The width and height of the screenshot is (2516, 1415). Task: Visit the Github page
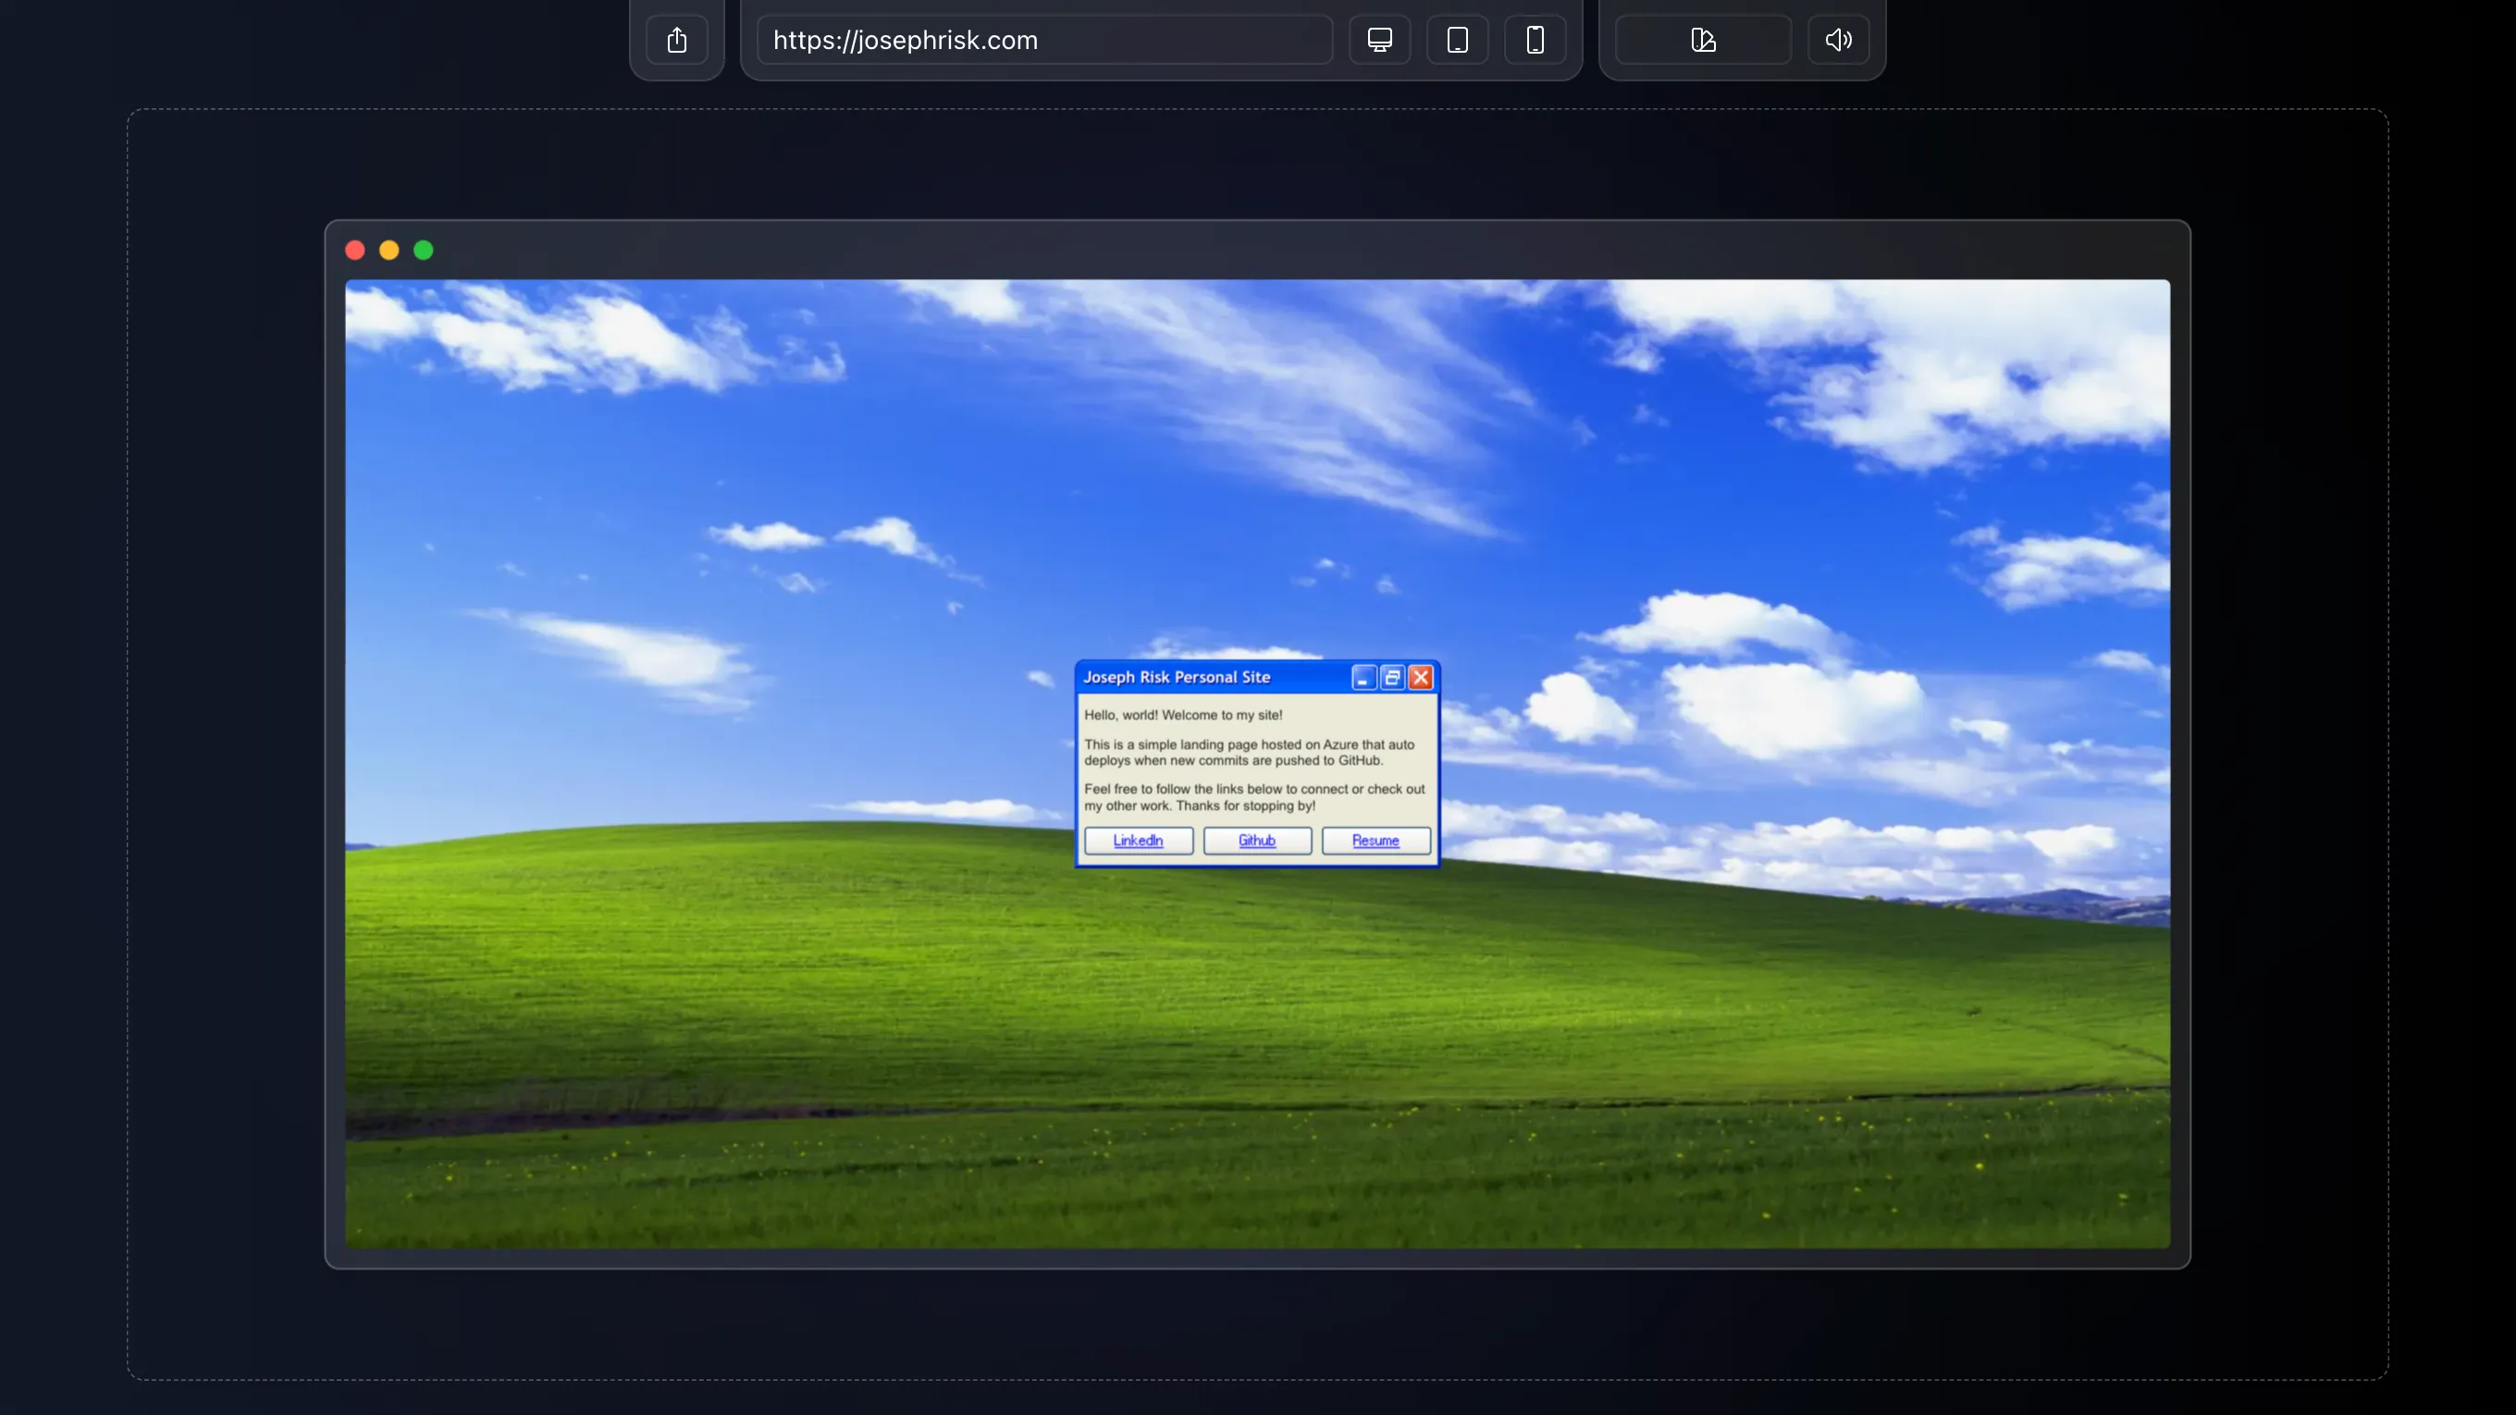(x=1257, y=841)
